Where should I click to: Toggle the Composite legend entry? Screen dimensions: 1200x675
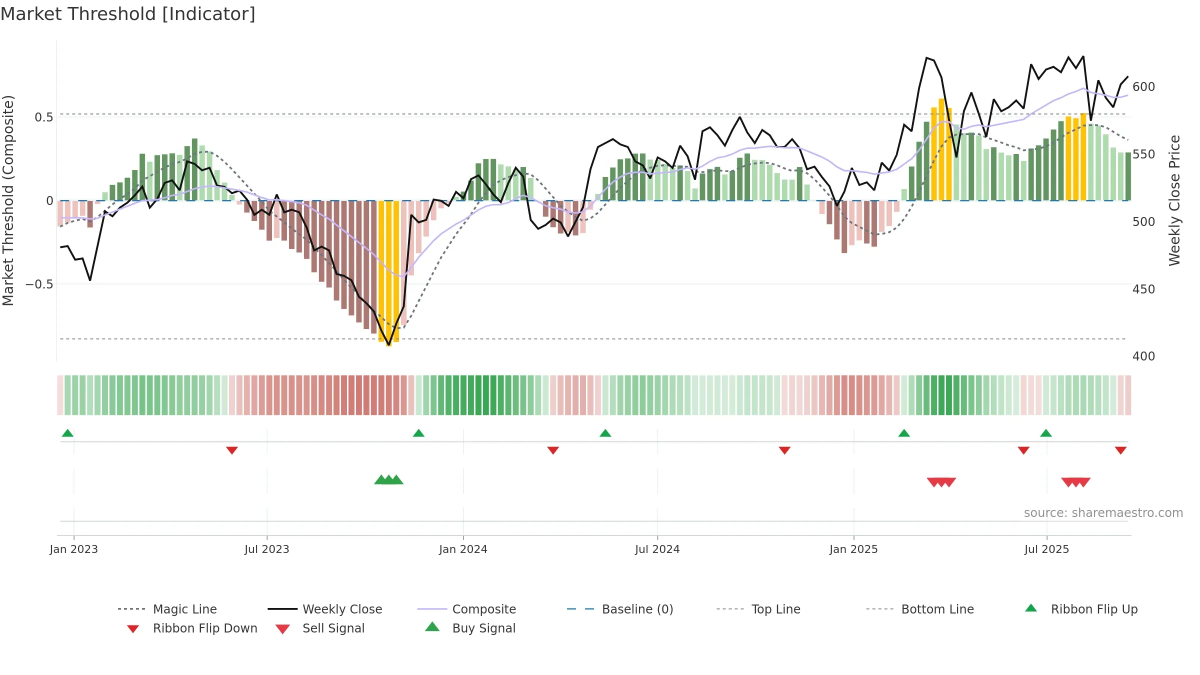point(467,609)
